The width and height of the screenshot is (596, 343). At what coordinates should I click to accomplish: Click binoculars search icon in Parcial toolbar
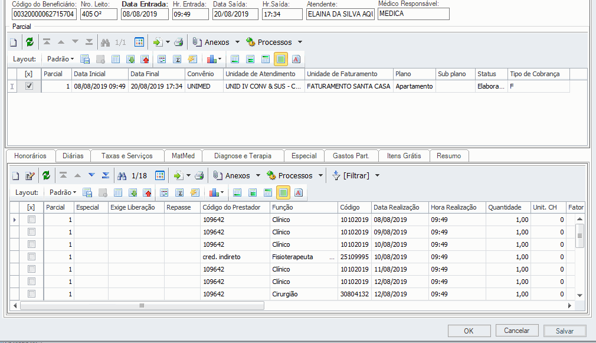click(x=105, y=42)
